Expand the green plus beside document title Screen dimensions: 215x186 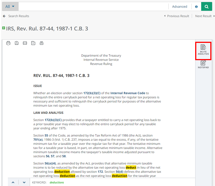tap(4, 28)
